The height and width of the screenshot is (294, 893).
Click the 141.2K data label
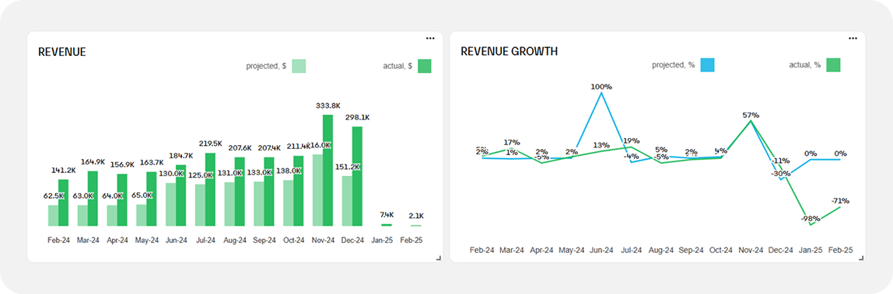(64, 170)
